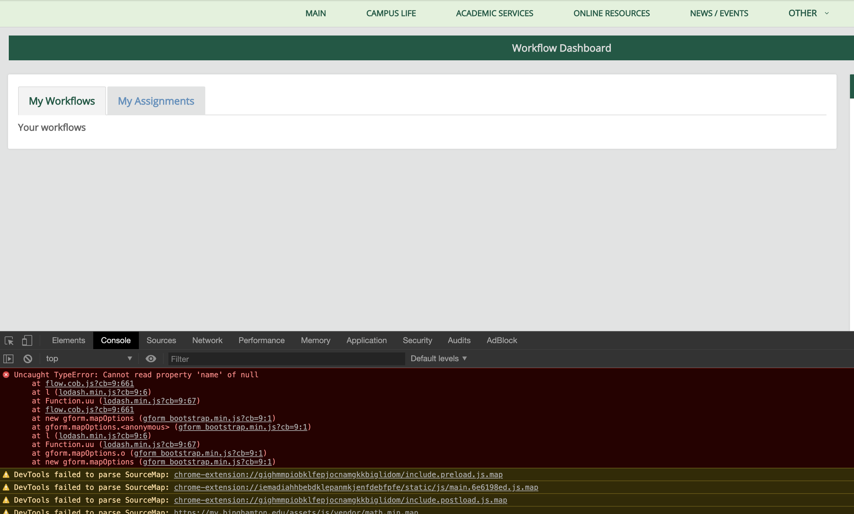Open the AdBlock DevTools panel
The image size is (854, 514).
pos(501,340)
